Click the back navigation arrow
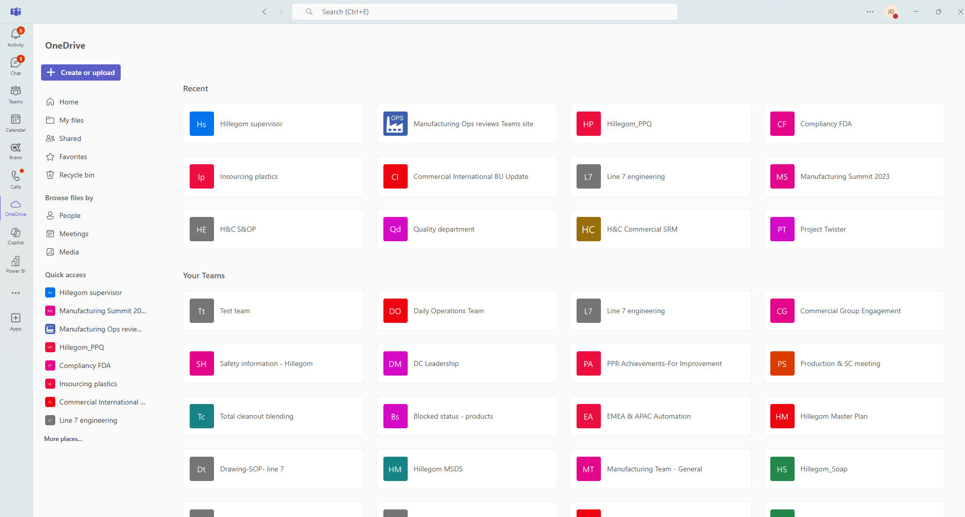This screenshot has width=965, height=517. [264, 12]
